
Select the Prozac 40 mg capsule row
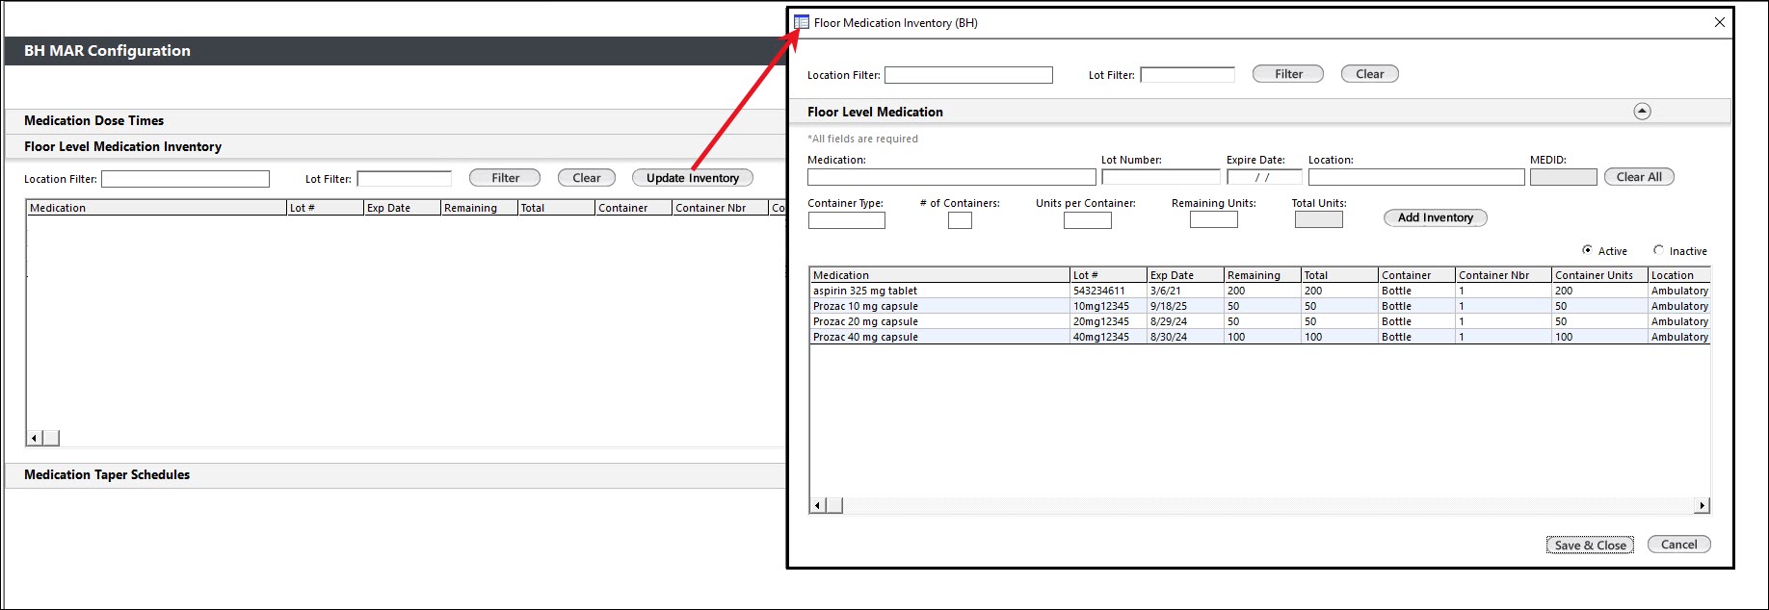pyautogui.click(x=865, y=337)
